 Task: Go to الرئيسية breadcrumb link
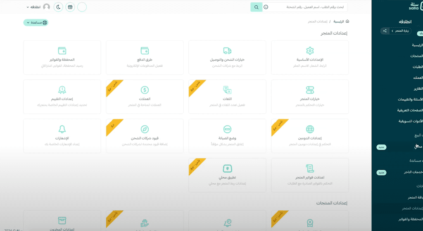339,22
